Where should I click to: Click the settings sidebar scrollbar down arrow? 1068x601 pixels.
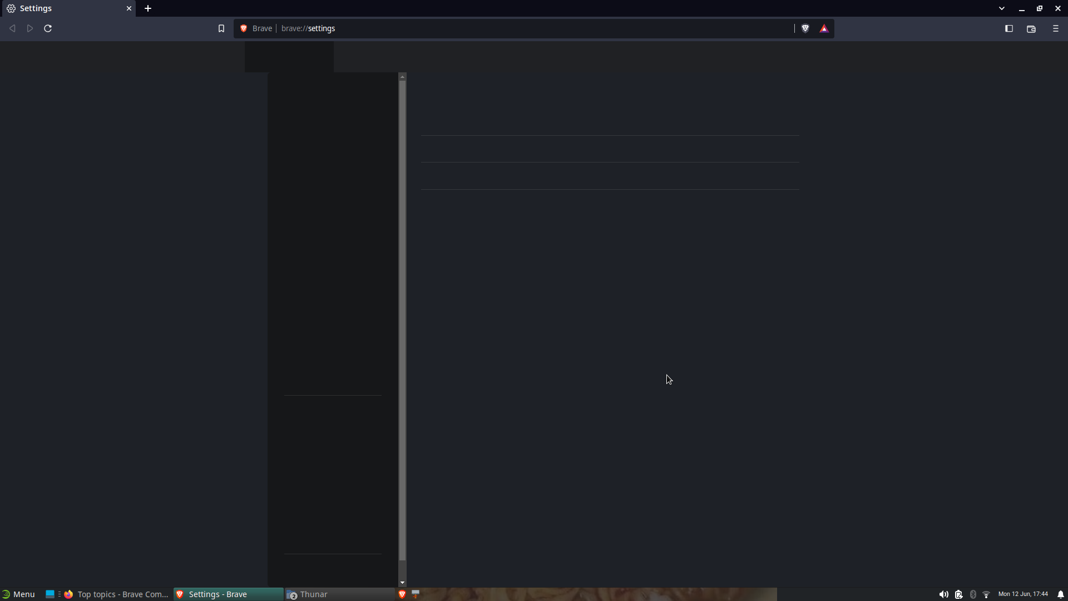click(x=402, y=583)
